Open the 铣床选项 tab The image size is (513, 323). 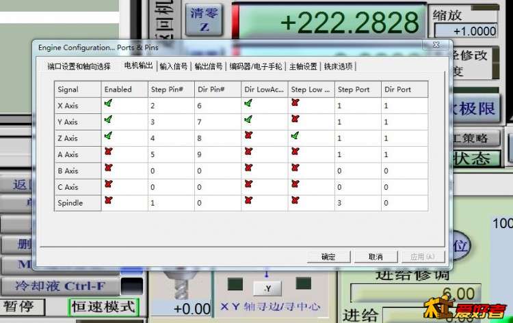[339, 67]
